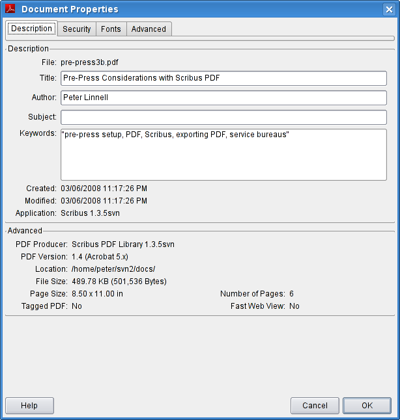Close the Document Properties dialog
The image size is (400, 420).
(x=390, y=9)
